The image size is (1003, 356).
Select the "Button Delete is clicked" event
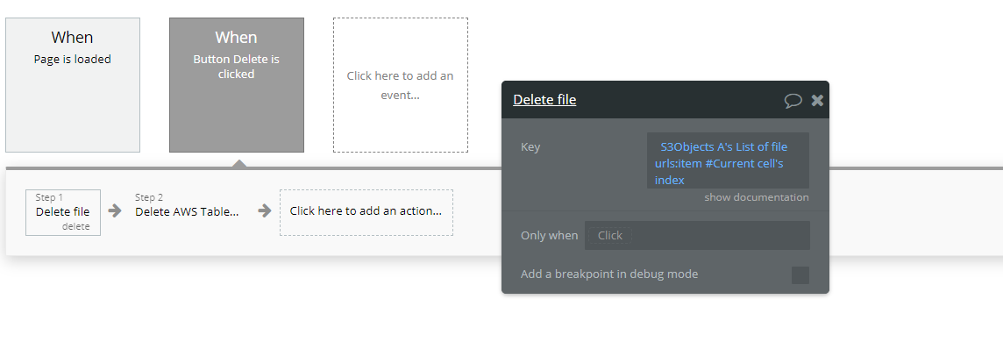(237, 85)
